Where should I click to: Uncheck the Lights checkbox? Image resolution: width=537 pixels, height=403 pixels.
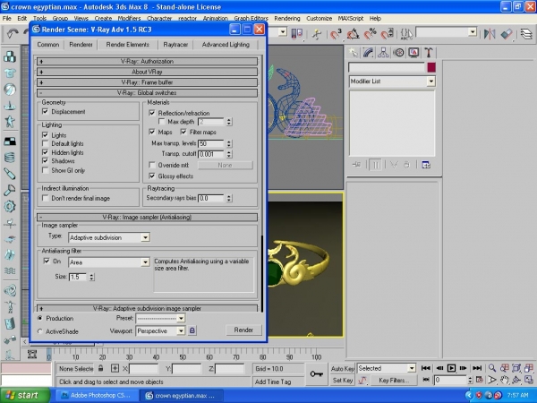pos(45,135)
